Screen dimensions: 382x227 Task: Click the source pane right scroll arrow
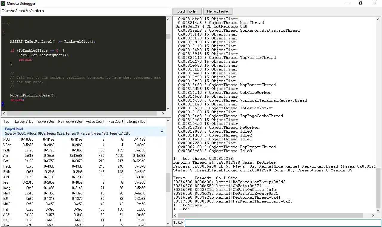coord(163,113)
